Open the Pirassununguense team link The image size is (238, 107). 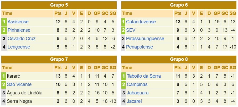click(145, 39)
